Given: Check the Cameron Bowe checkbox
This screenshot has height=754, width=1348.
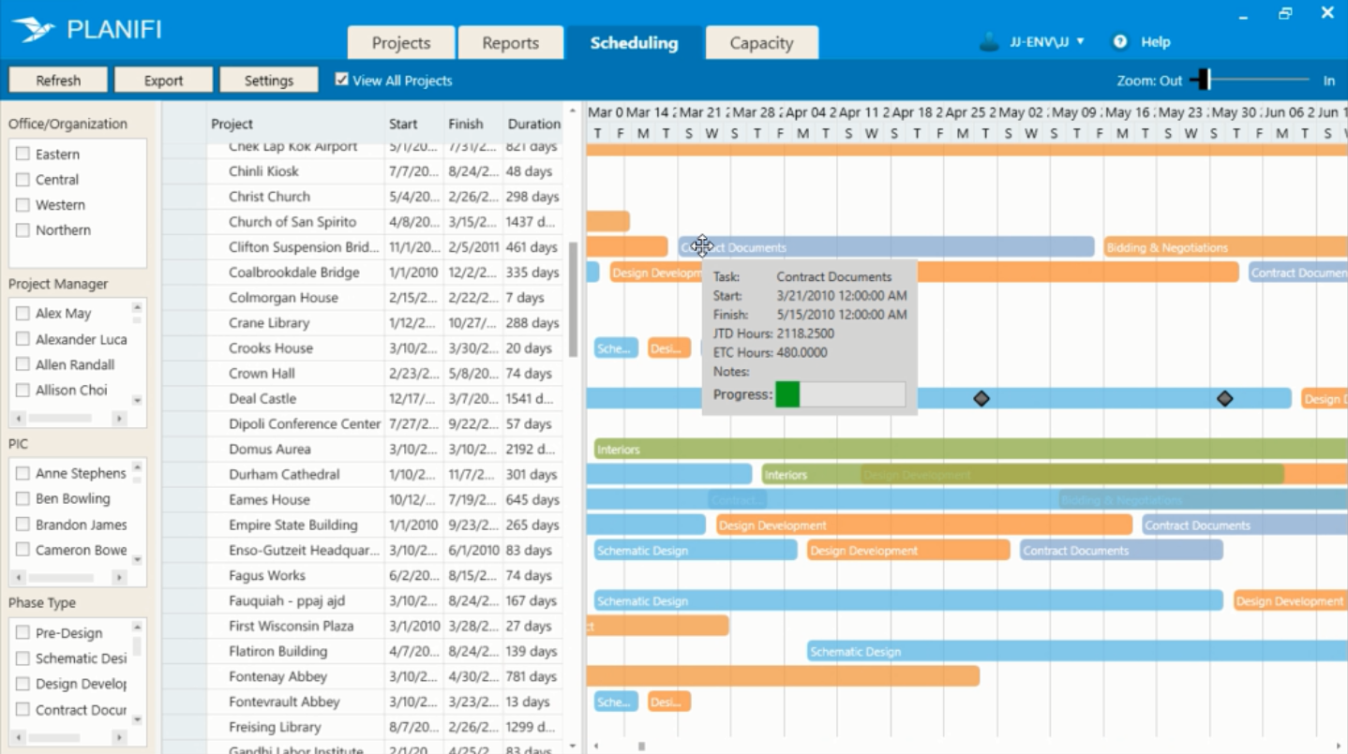Looking at the screenshot, I should point(22,550).
